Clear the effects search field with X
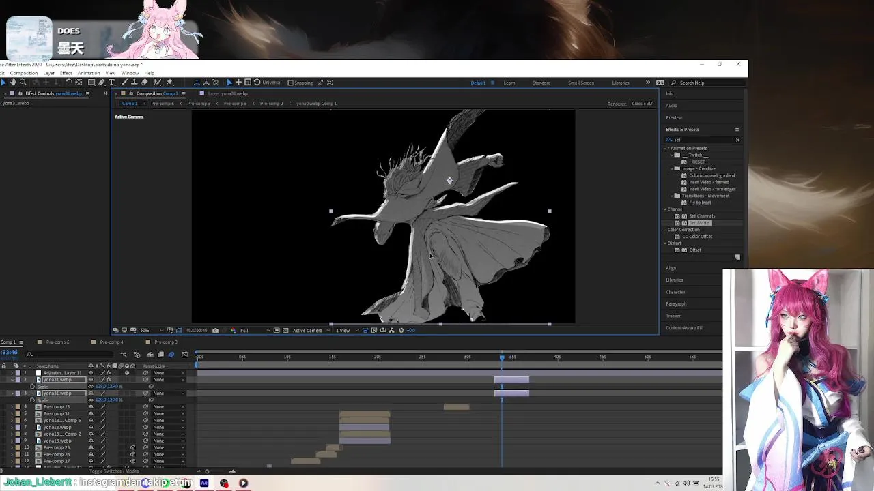Image resolution: width=874 pixels, height=491 pixels. click(x=737, y=140)
